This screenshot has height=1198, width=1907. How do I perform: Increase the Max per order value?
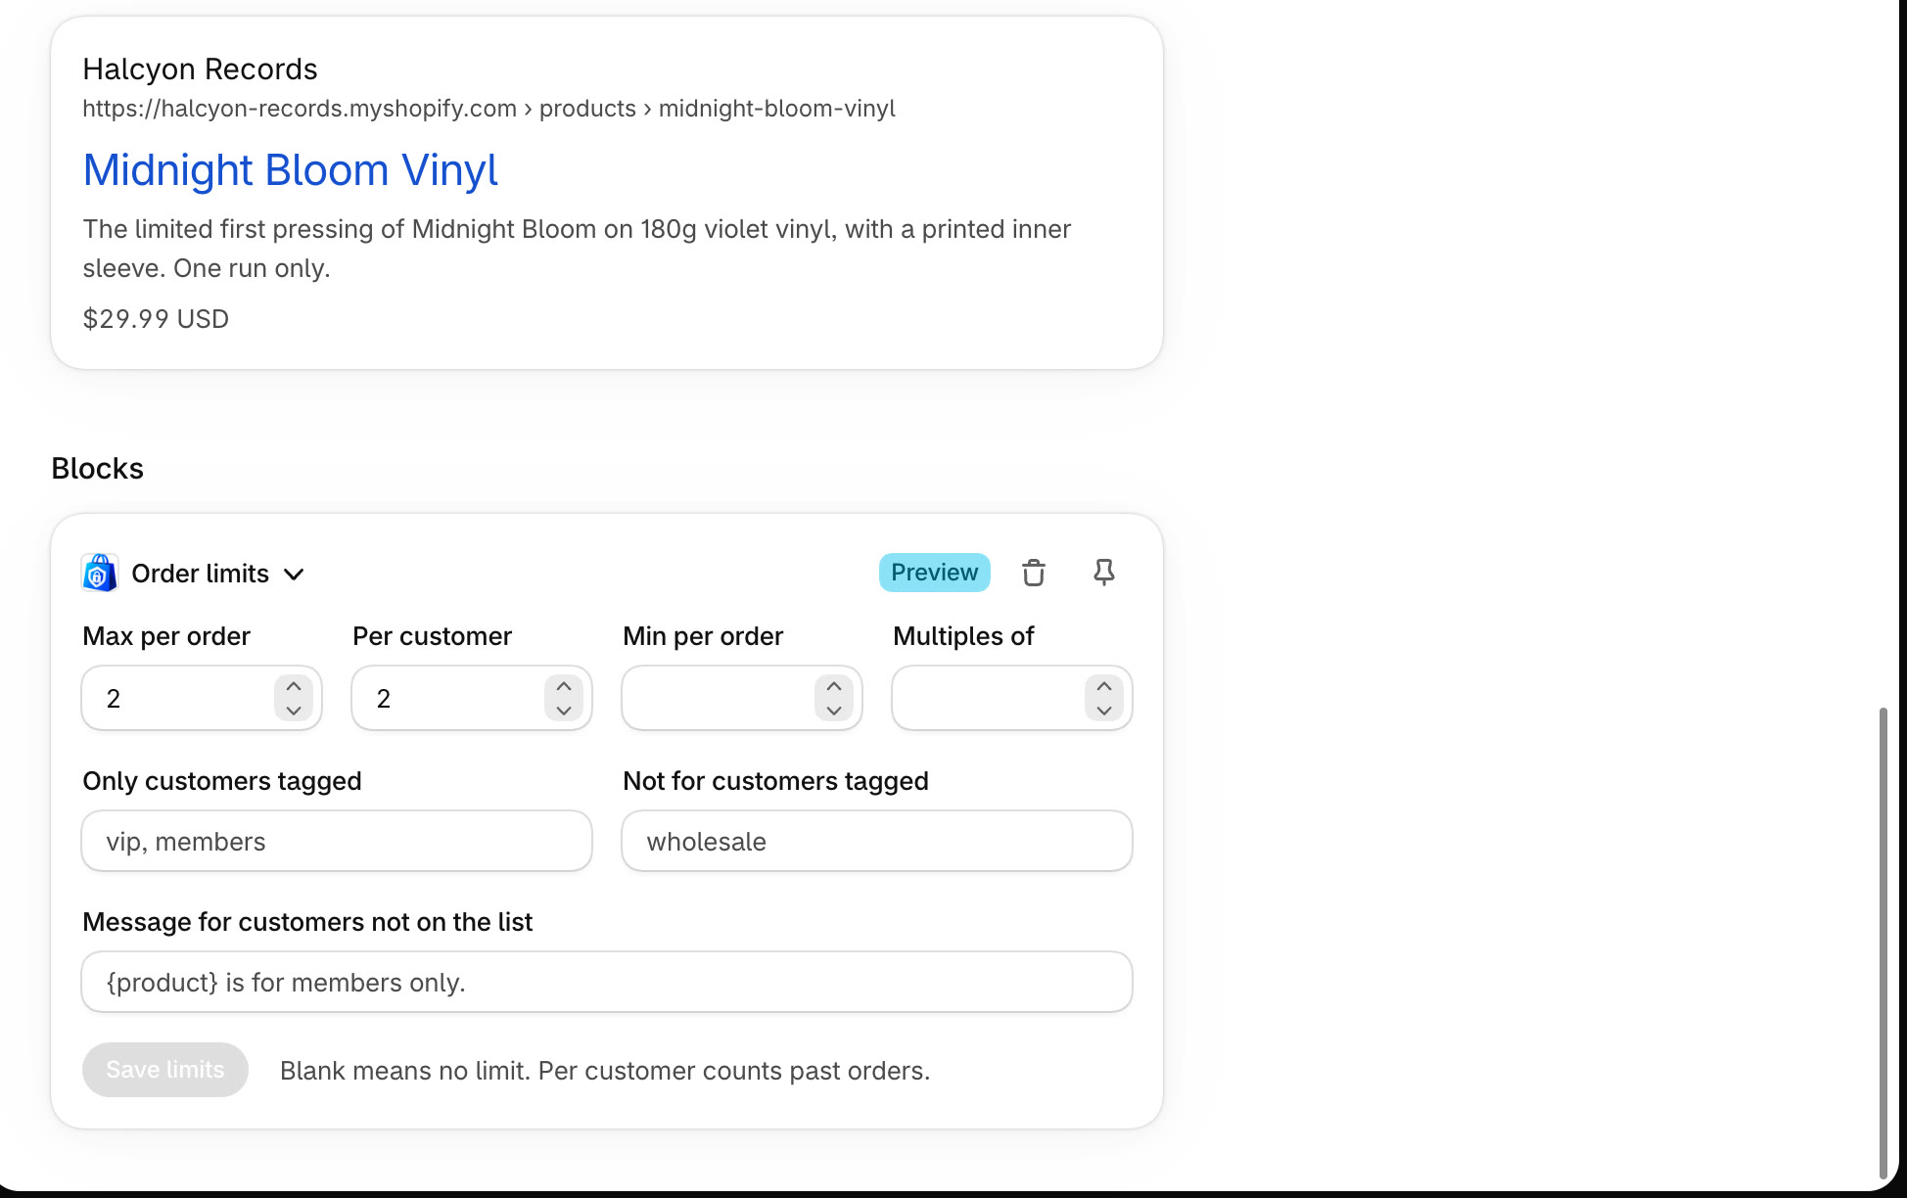(x=294, y=686)
